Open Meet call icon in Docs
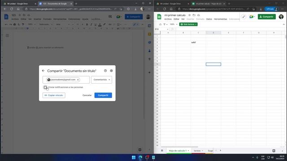 pos(118,17)
